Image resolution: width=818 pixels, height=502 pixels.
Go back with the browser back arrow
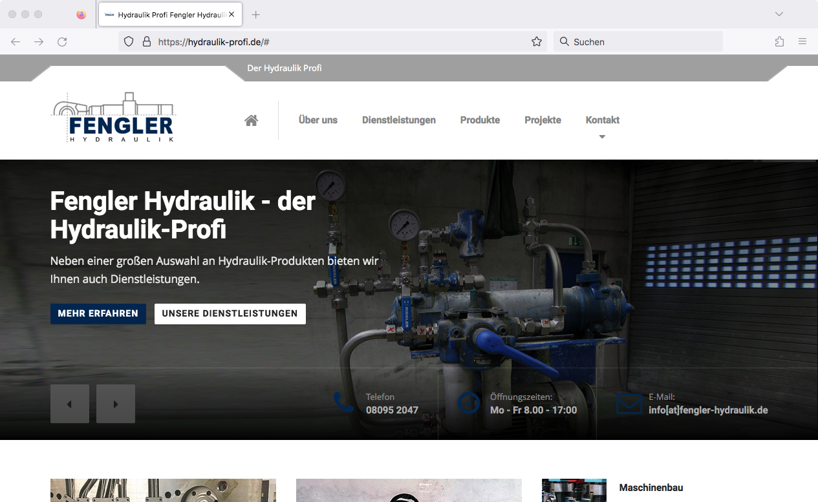[x=16, y=41]
